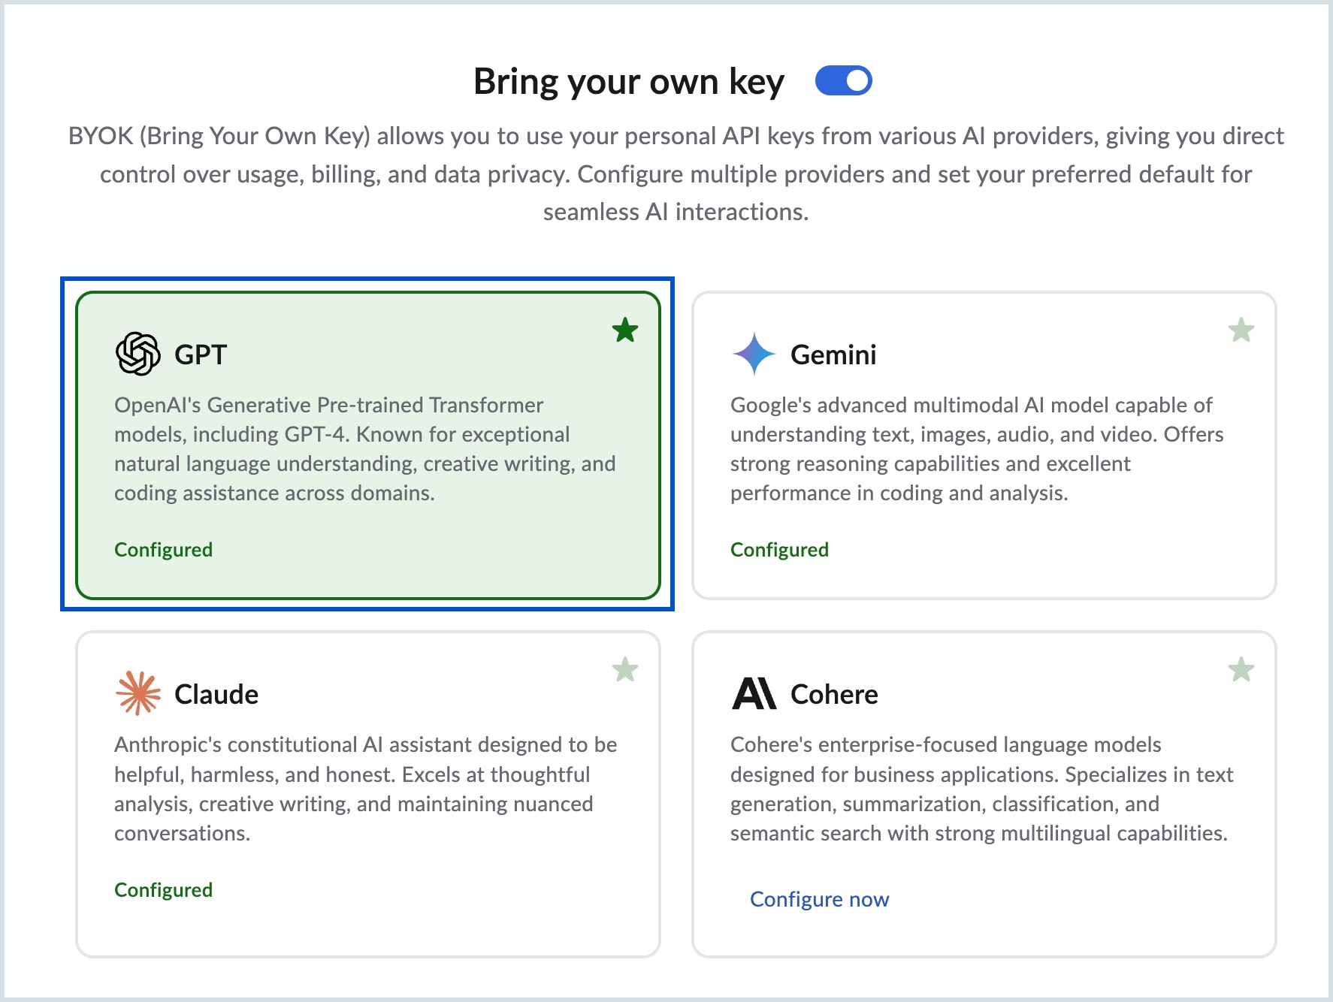
Task: Star the Cohere provider card
Action: [1241, 669]
